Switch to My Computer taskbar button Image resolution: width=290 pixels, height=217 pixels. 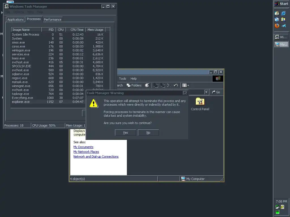[x=281, y=44]
